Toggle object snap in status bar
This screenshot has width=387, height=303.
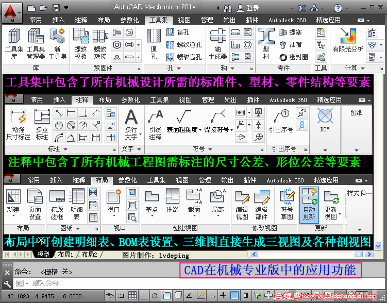point(166,295)
